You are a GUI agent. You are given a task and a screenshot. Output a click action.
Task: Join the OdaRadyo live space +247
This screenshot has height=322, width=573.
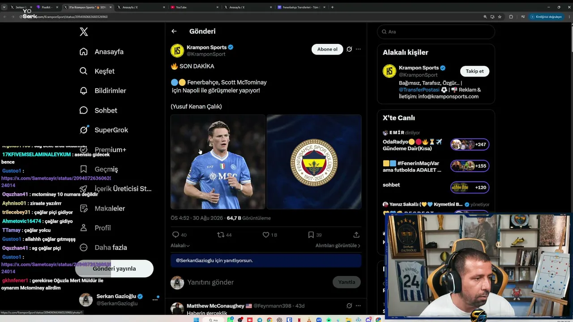tap(470, 144)
